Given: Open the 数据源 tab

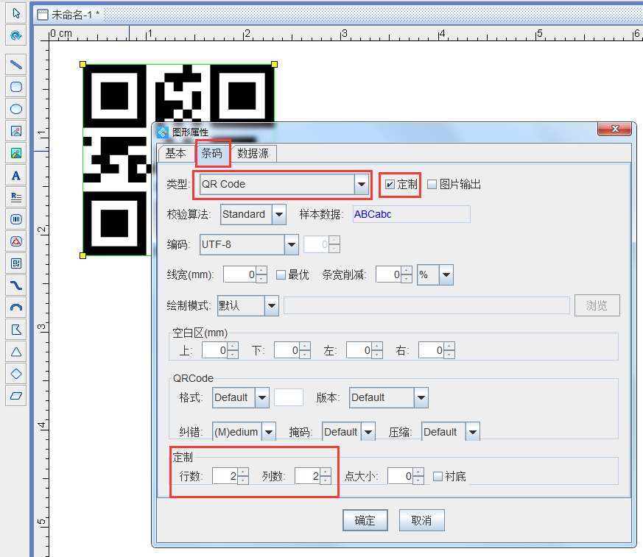Looking at the screenshot, I should tap(253, 153).
